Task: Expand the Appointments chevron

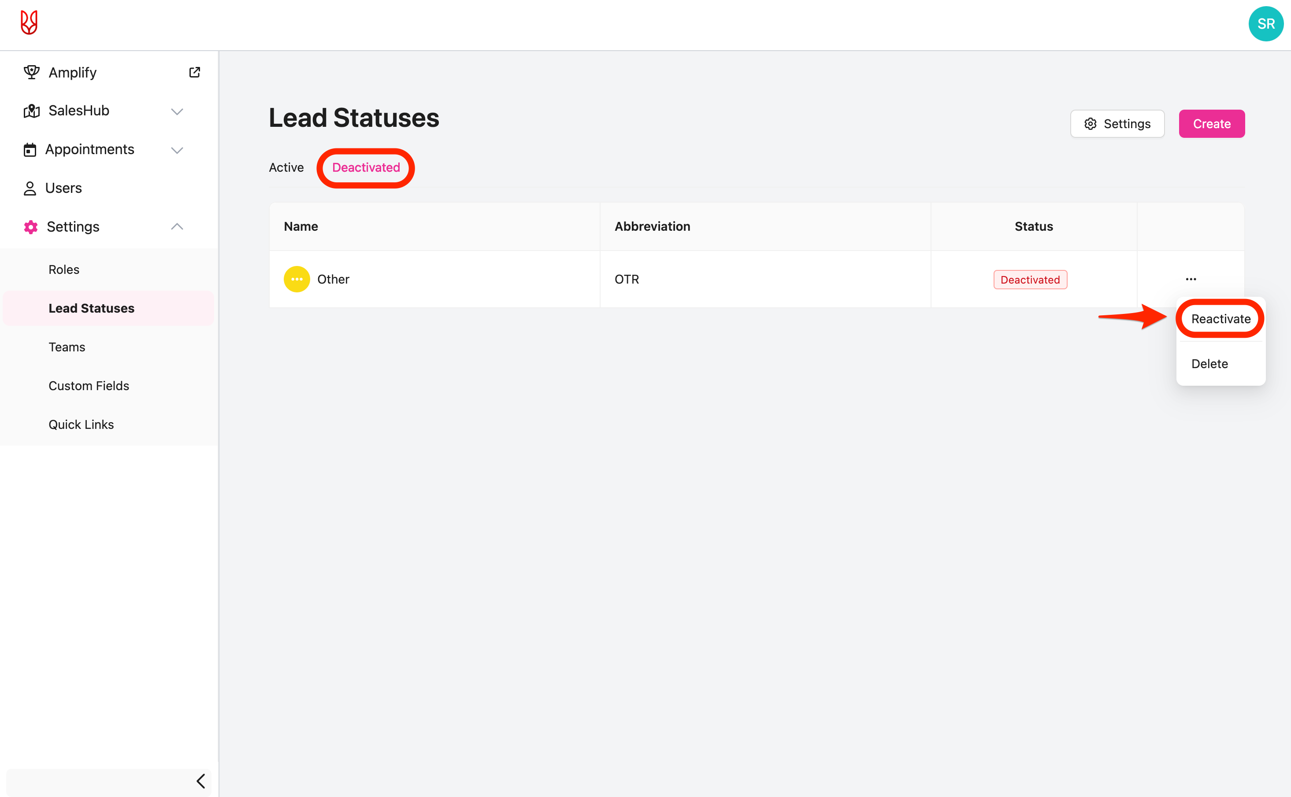Action: [x=177, y=150]
